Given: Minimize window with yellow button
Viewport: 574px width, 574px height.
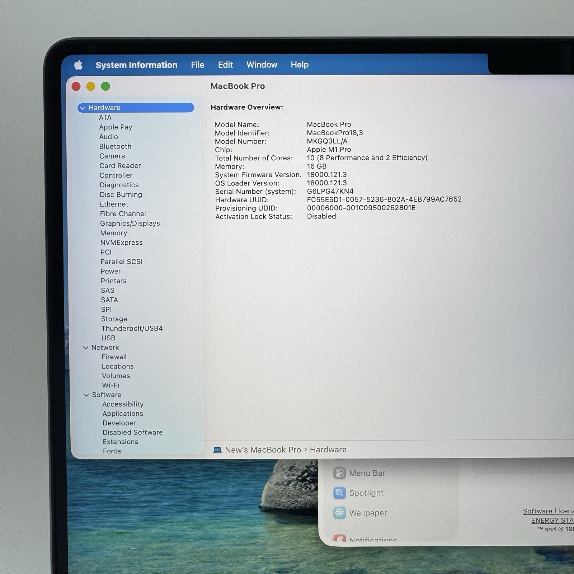Looking at the screenshot, I should 91,86.
